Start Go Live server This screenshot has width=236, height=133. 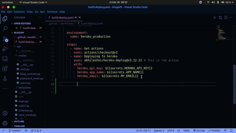pos(199,130)
